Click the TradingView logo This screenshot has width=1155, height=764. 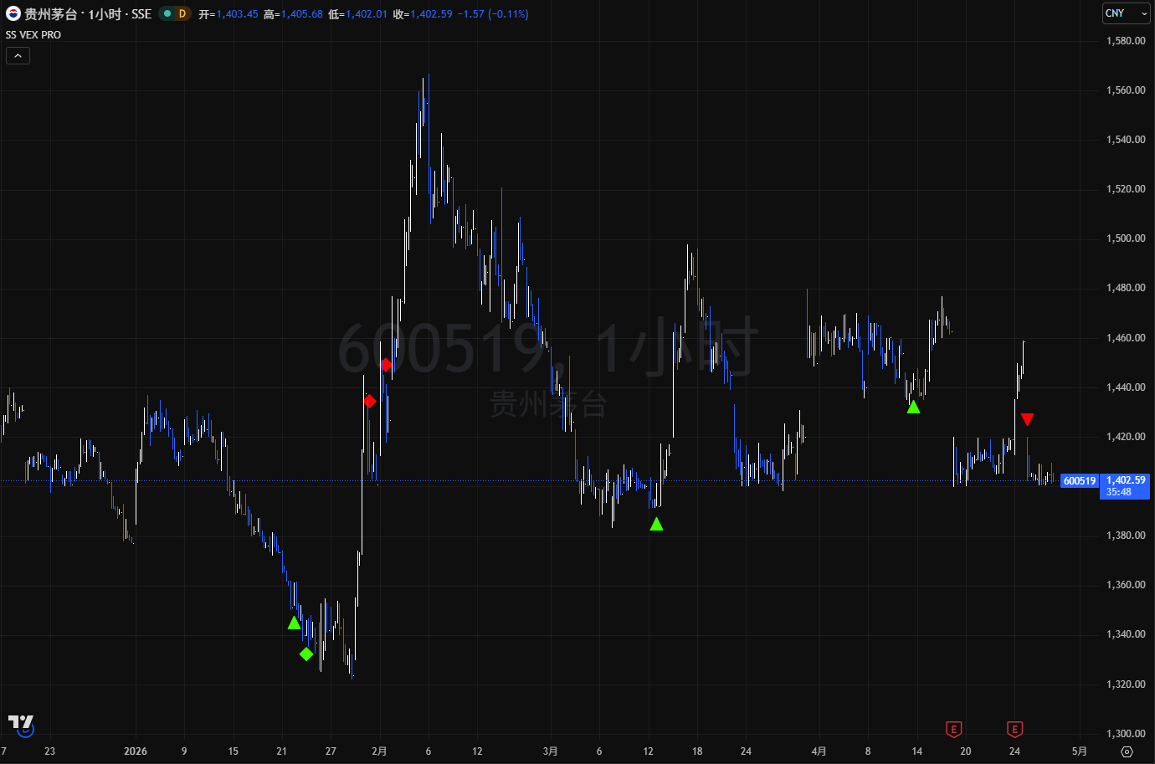pyautogui.click(x=21, y=725)
